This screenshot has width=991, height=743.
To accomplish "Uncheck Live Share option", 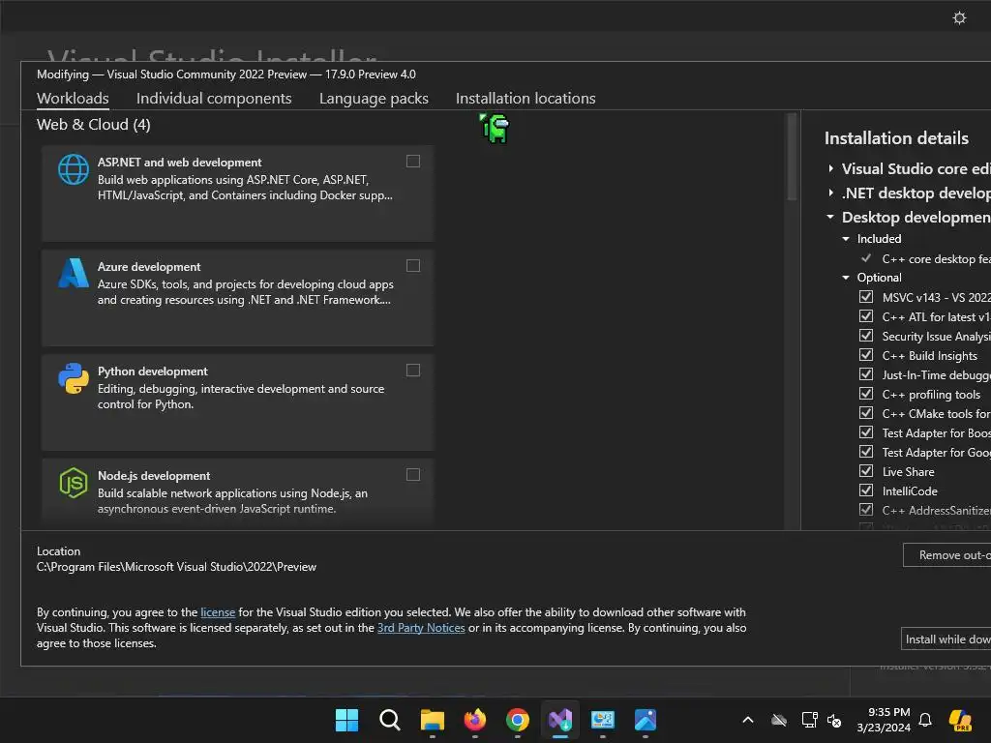I will click(866, 471).
